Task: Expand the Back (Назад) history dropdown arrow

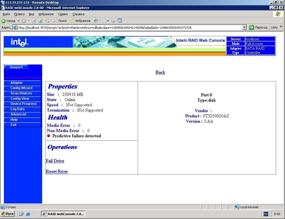Action: click(x=19, y=21)
